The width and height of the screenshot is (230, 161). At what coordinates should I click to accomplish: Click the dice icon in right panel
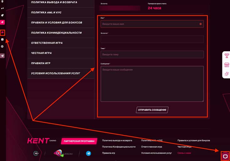click(227, 74)
